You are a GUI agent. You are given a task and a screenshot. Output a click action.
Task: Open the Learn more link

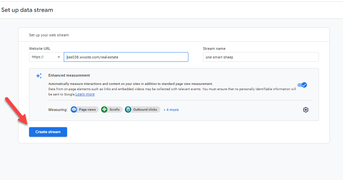85,94
